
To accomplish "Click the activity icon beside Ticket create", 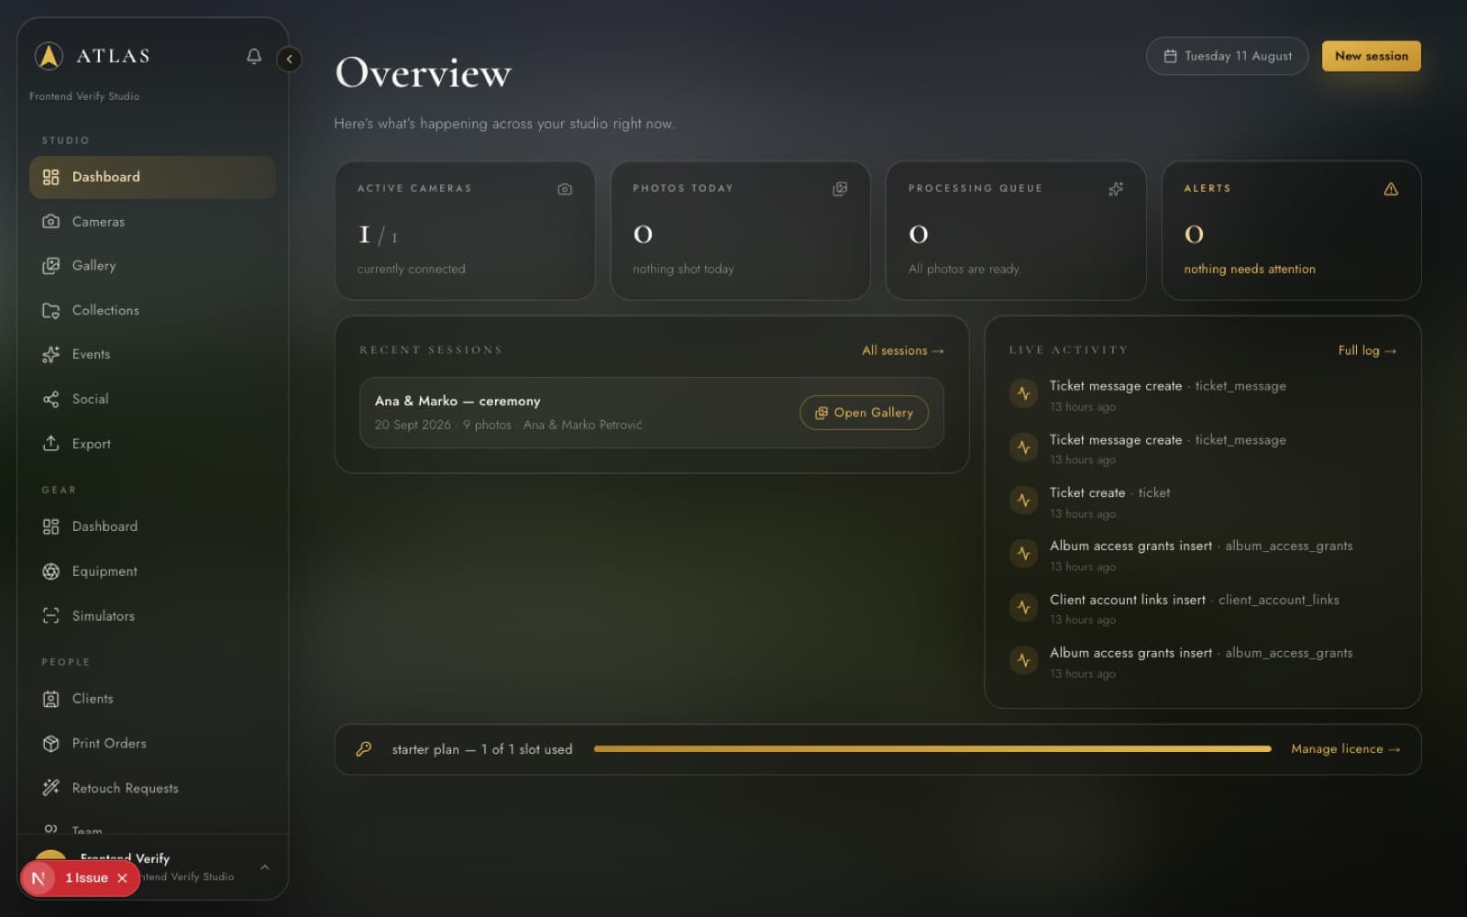I will pos(1023,501).
